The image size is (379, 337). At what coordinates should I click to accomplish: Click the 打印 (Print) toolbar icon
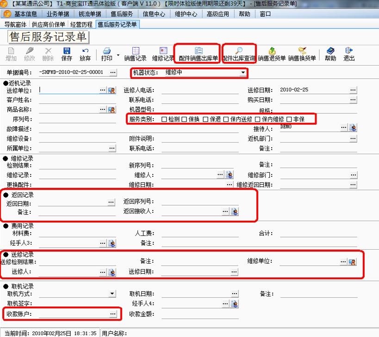pos(106,51)
